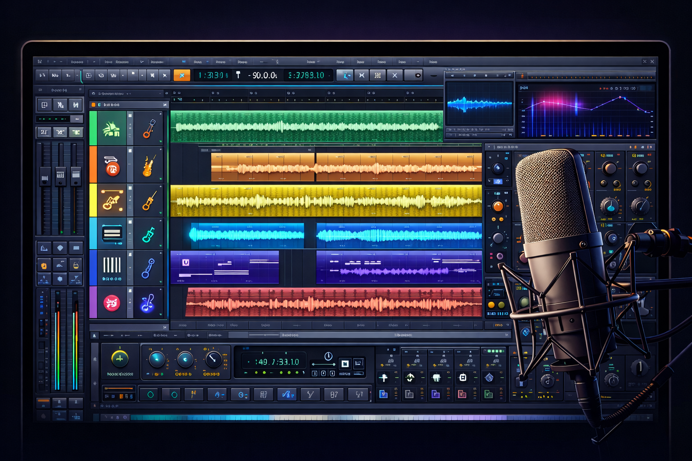Toggle the record button in the top toolbar
Image resolution: width=692 pixels, height=461 pixels.
coord(418,75)
